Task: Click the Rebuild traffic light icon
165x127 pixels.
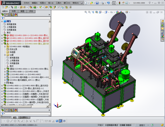Action: (120, 3)
